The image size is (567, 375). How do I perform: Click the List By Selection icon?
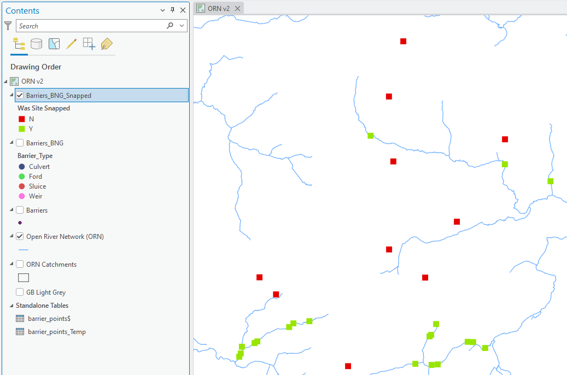54,44
